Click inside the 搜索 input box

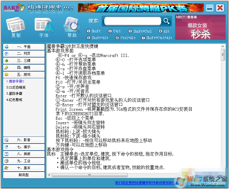click(x=132, y=21)
